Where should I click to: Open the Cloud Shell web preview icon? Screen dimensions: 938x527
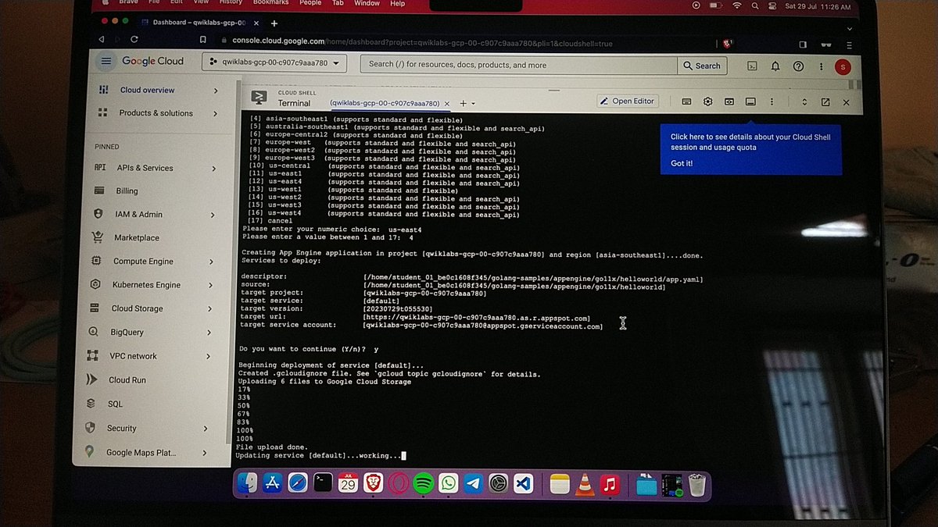click(x=729, y=102)
